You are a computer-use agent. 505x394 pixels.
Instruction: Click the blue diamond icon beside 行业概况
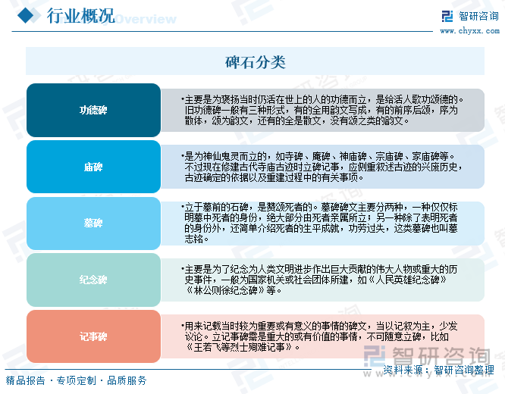pyautogui.click(x=26, y=15)
